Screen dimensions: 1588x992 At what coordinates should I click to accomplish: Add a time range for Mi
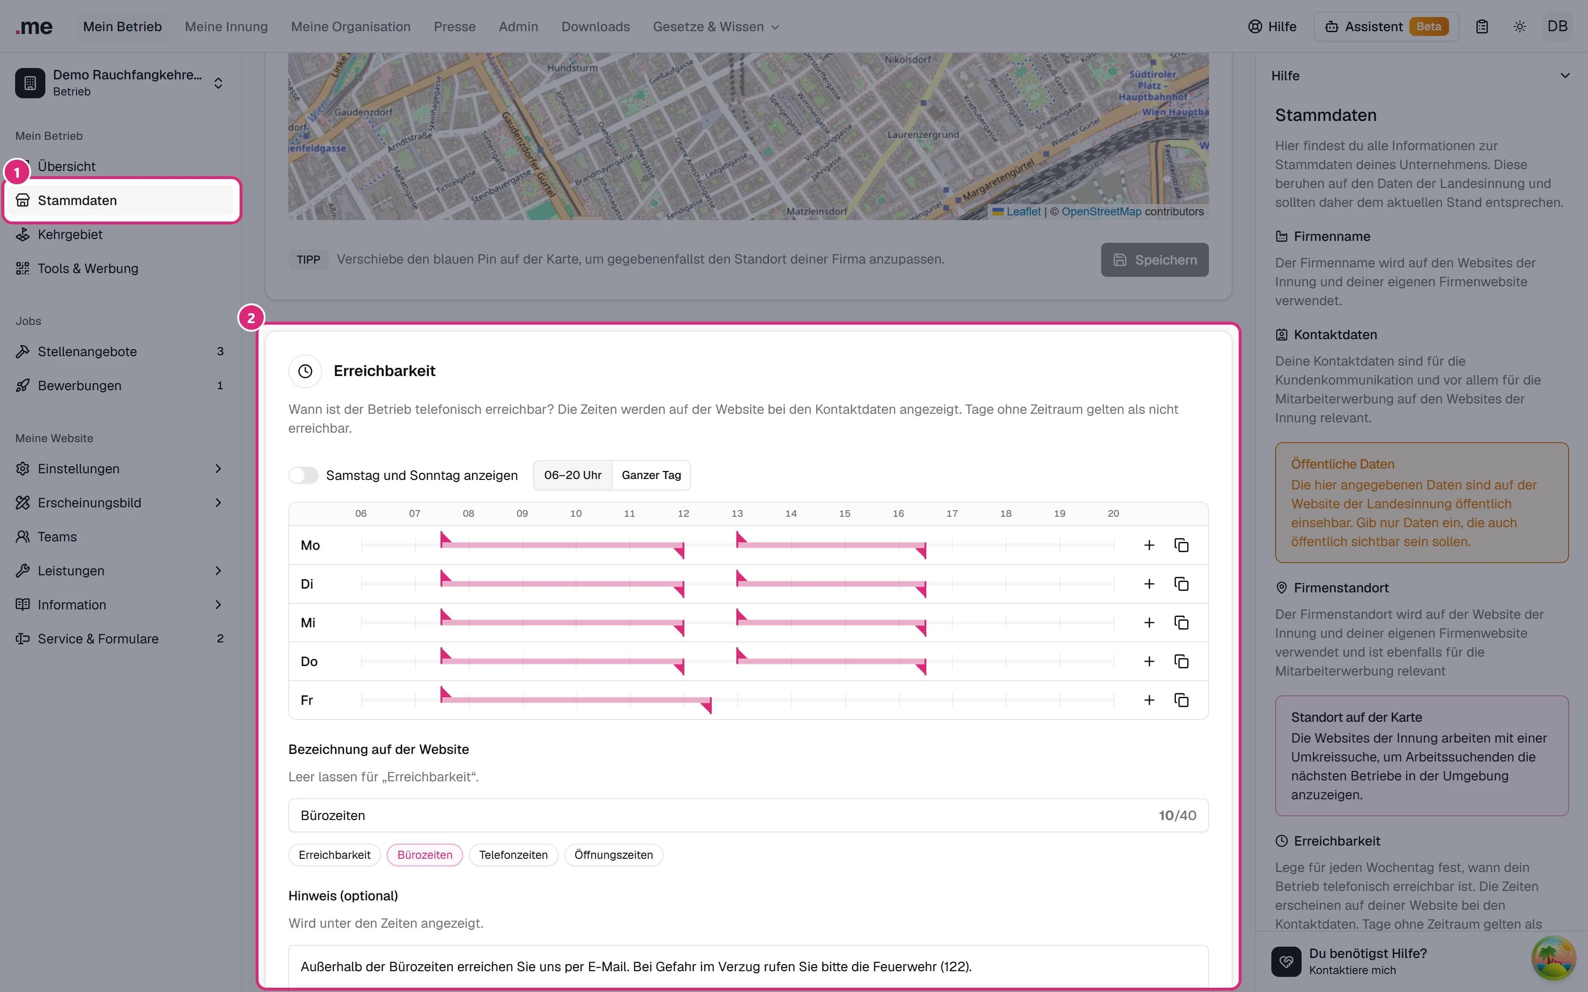tap(1149, 623)
